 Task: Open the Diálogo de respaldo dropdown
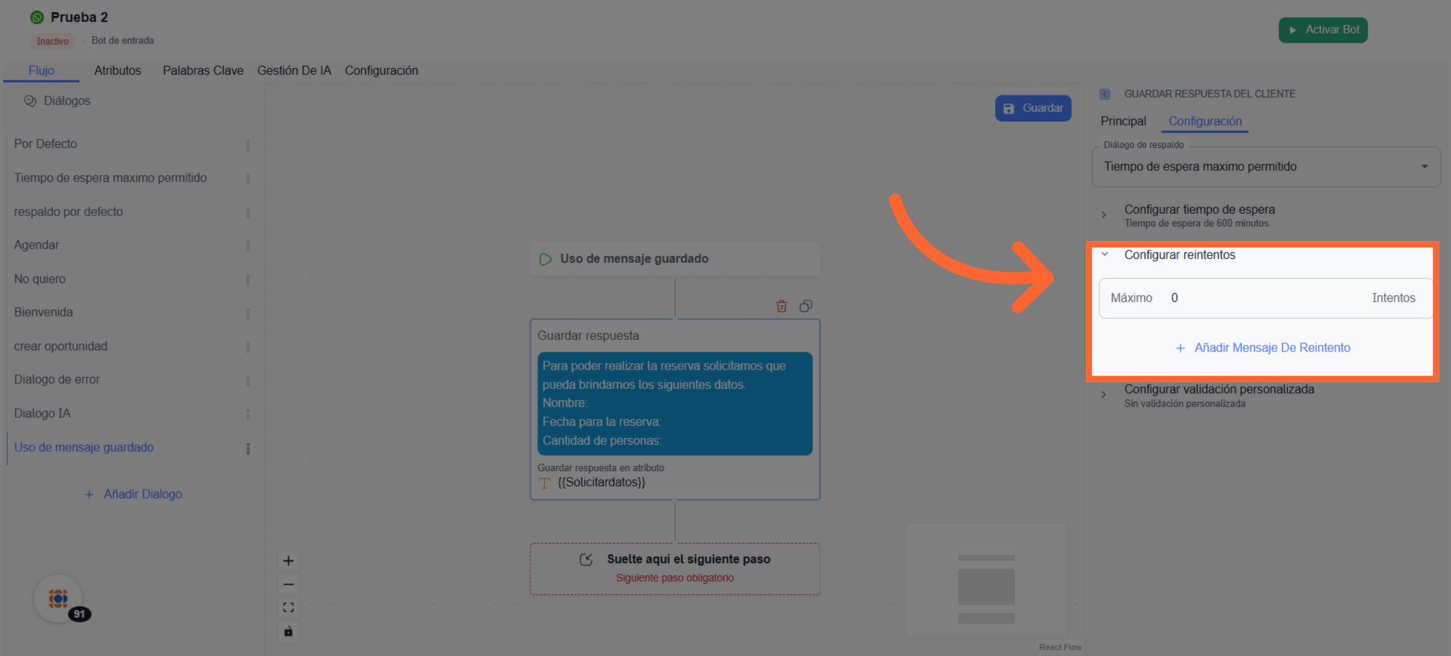tap(1266, 167)
